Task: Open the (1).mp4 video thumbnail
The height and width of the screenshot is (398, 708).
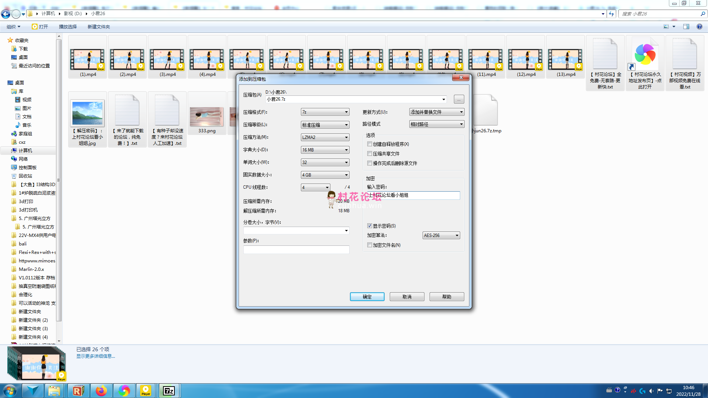Action: (x=88, y=60)
